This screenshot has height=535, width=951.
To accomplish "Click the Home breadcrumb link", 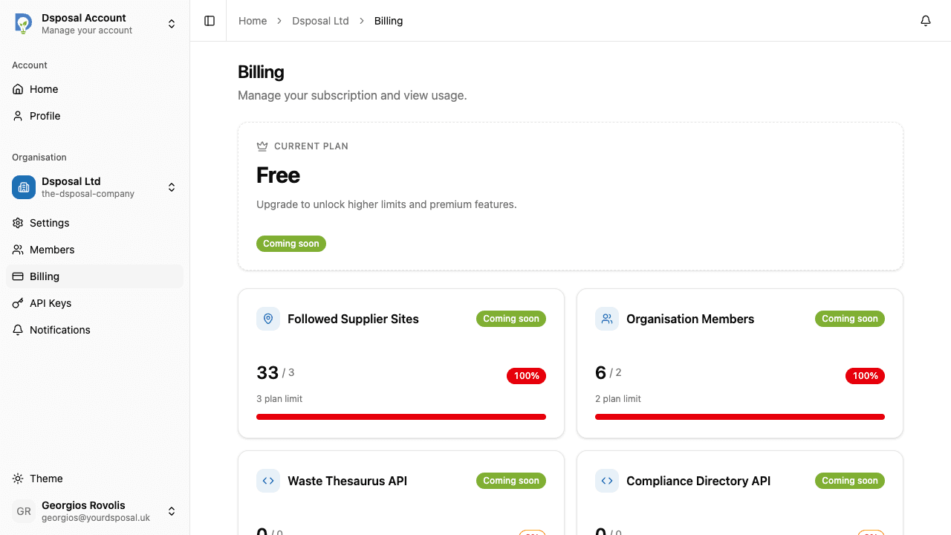I will (x=253, y=21).
